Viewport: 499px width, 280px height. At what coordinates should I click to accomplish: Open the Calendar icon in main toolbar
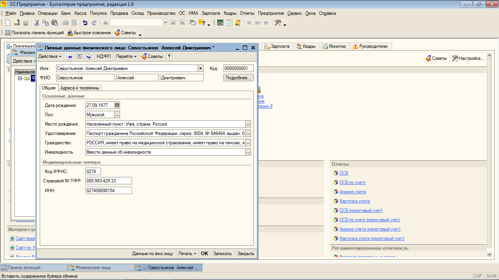(229, 23)
